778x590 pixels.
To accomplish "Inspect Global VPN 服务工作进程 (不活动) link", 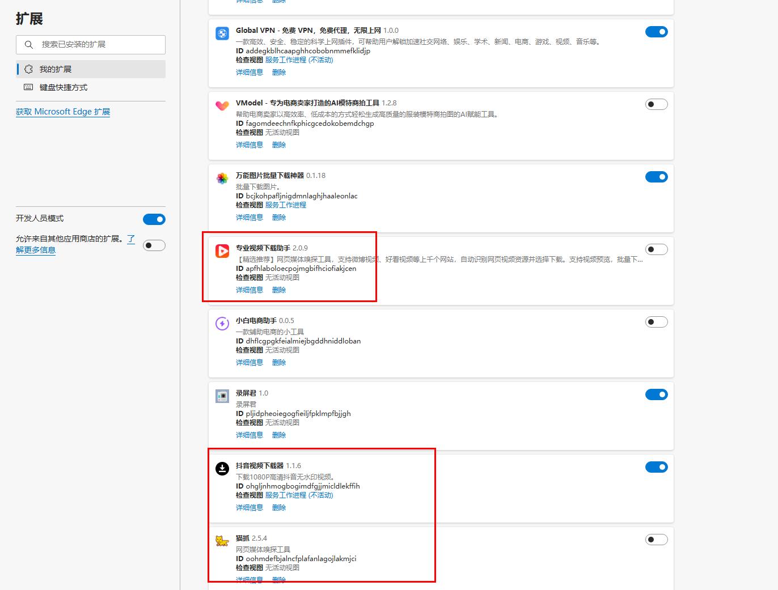I will (299, 60).
